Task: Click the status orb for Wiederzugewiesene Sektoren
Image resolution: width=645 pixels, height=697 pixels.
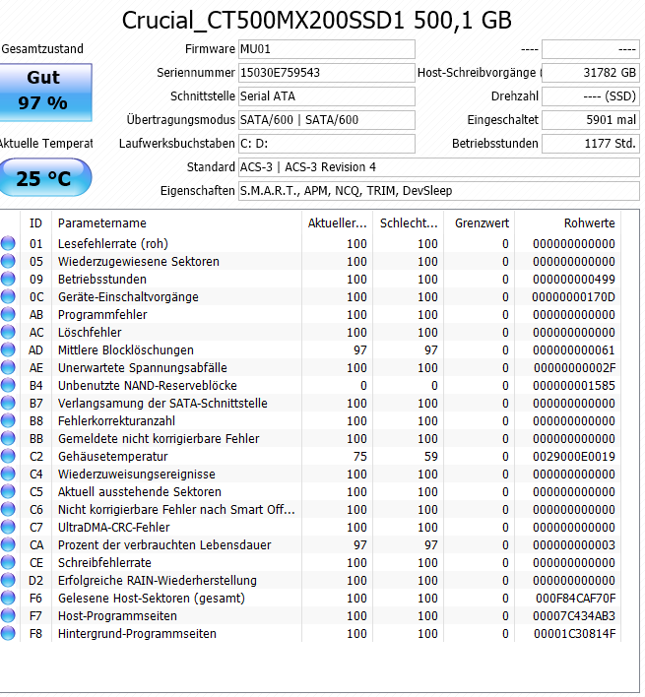Action: click(x=8, y=261)
